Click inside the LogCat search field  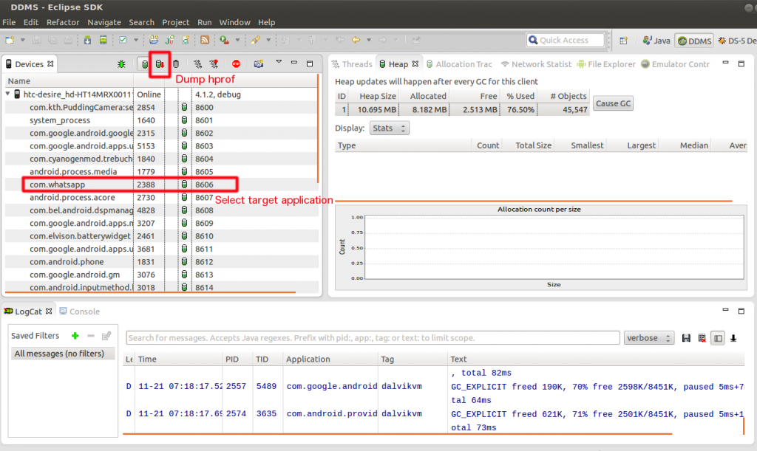[370, 337]
